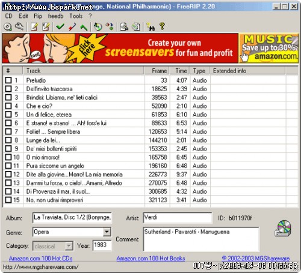Check track 8 Lunge da lei box
This screenshot has width=301, height=273.
coord(8,140)
